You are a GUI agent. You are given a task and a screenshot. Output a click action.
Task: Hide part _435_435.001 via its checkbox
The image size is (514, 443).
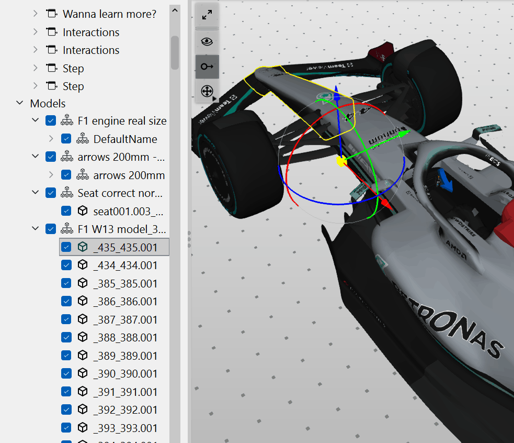66,247
